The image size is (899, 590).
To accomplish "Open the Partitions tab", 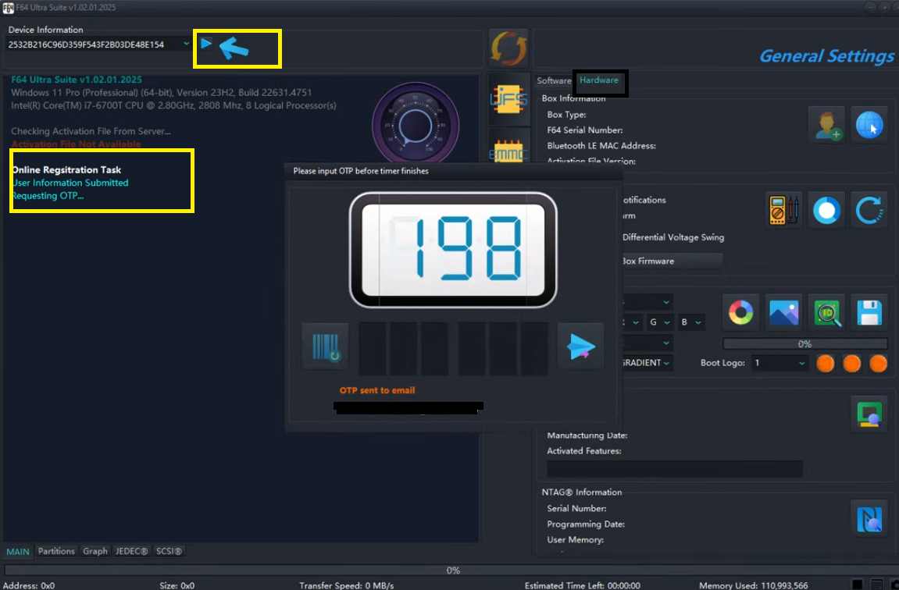I will click(x=56, y=551).
